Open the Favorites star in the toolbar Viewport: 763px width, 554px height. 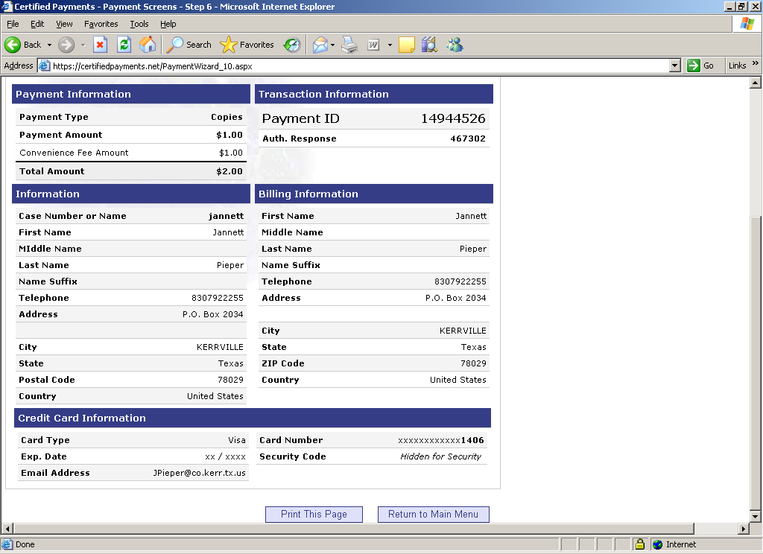point(247,45)
